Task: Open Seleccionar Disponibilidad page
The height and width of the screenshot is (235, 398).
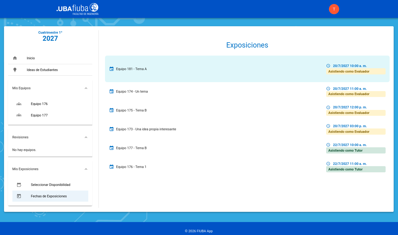Action: pos(50,185)
